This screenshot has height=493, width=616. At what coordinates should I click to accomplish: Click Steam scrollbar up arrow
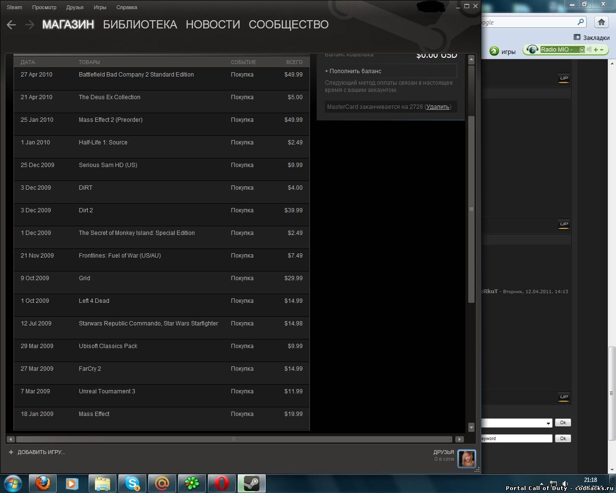pos(471,60)
